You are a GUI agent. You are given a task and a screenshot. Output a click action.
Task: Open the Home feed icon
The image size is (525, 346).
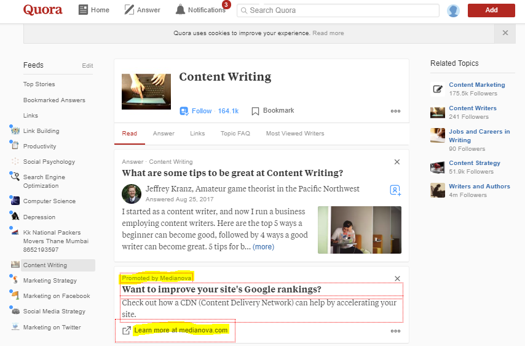coord(83,10)
